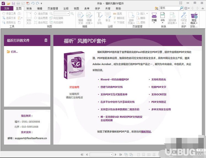The width and height of the screenshot is (206, 158).
Task: Switch to the 视图 tab
Action: [x=76, y=9]
